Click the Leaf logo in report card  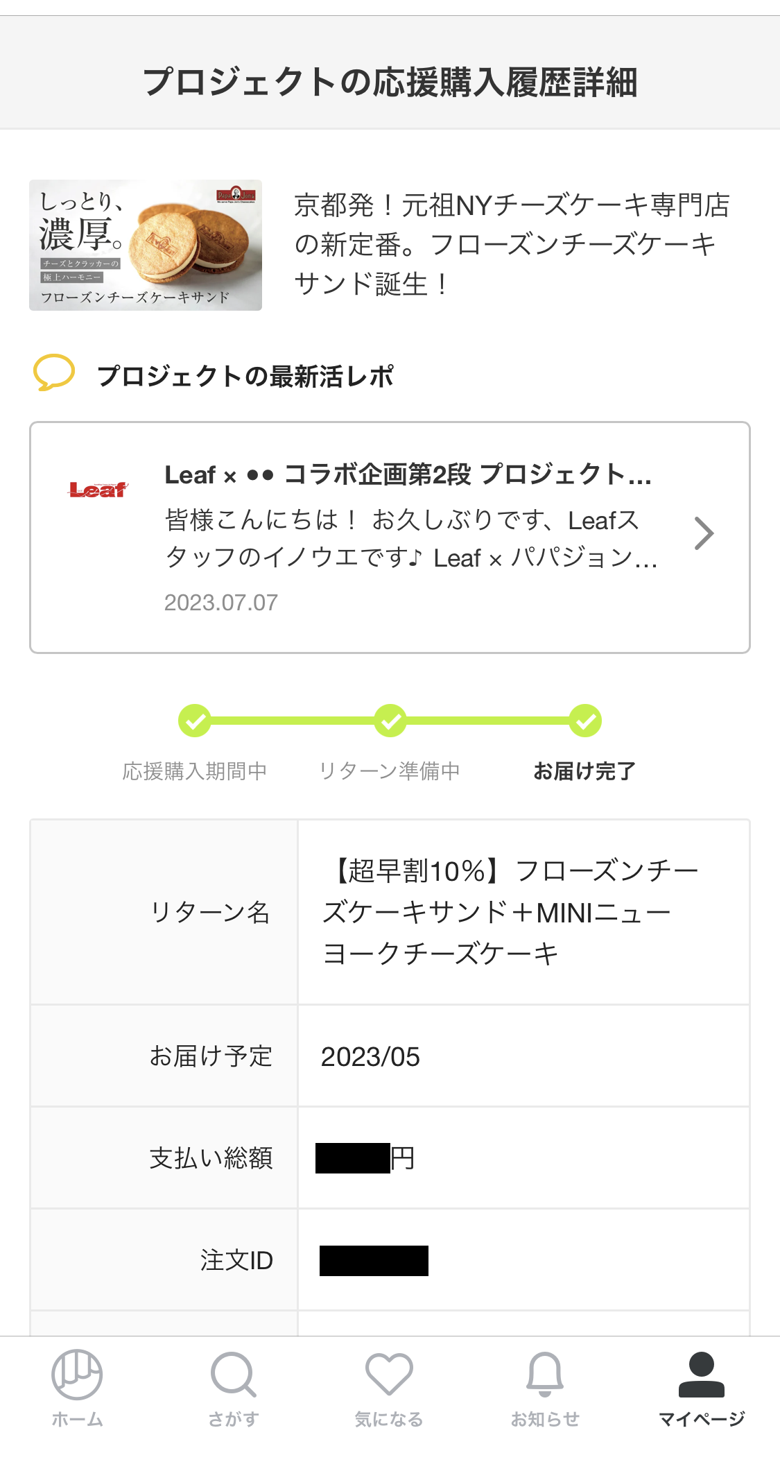point(98,490)
